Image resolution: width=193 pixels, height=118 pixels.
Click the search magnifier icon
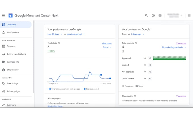pos(146,16)
